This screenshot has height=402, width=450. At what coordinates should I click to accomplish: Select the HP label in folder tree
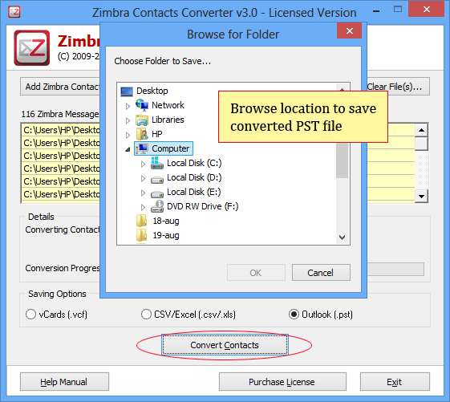[157, 134]
